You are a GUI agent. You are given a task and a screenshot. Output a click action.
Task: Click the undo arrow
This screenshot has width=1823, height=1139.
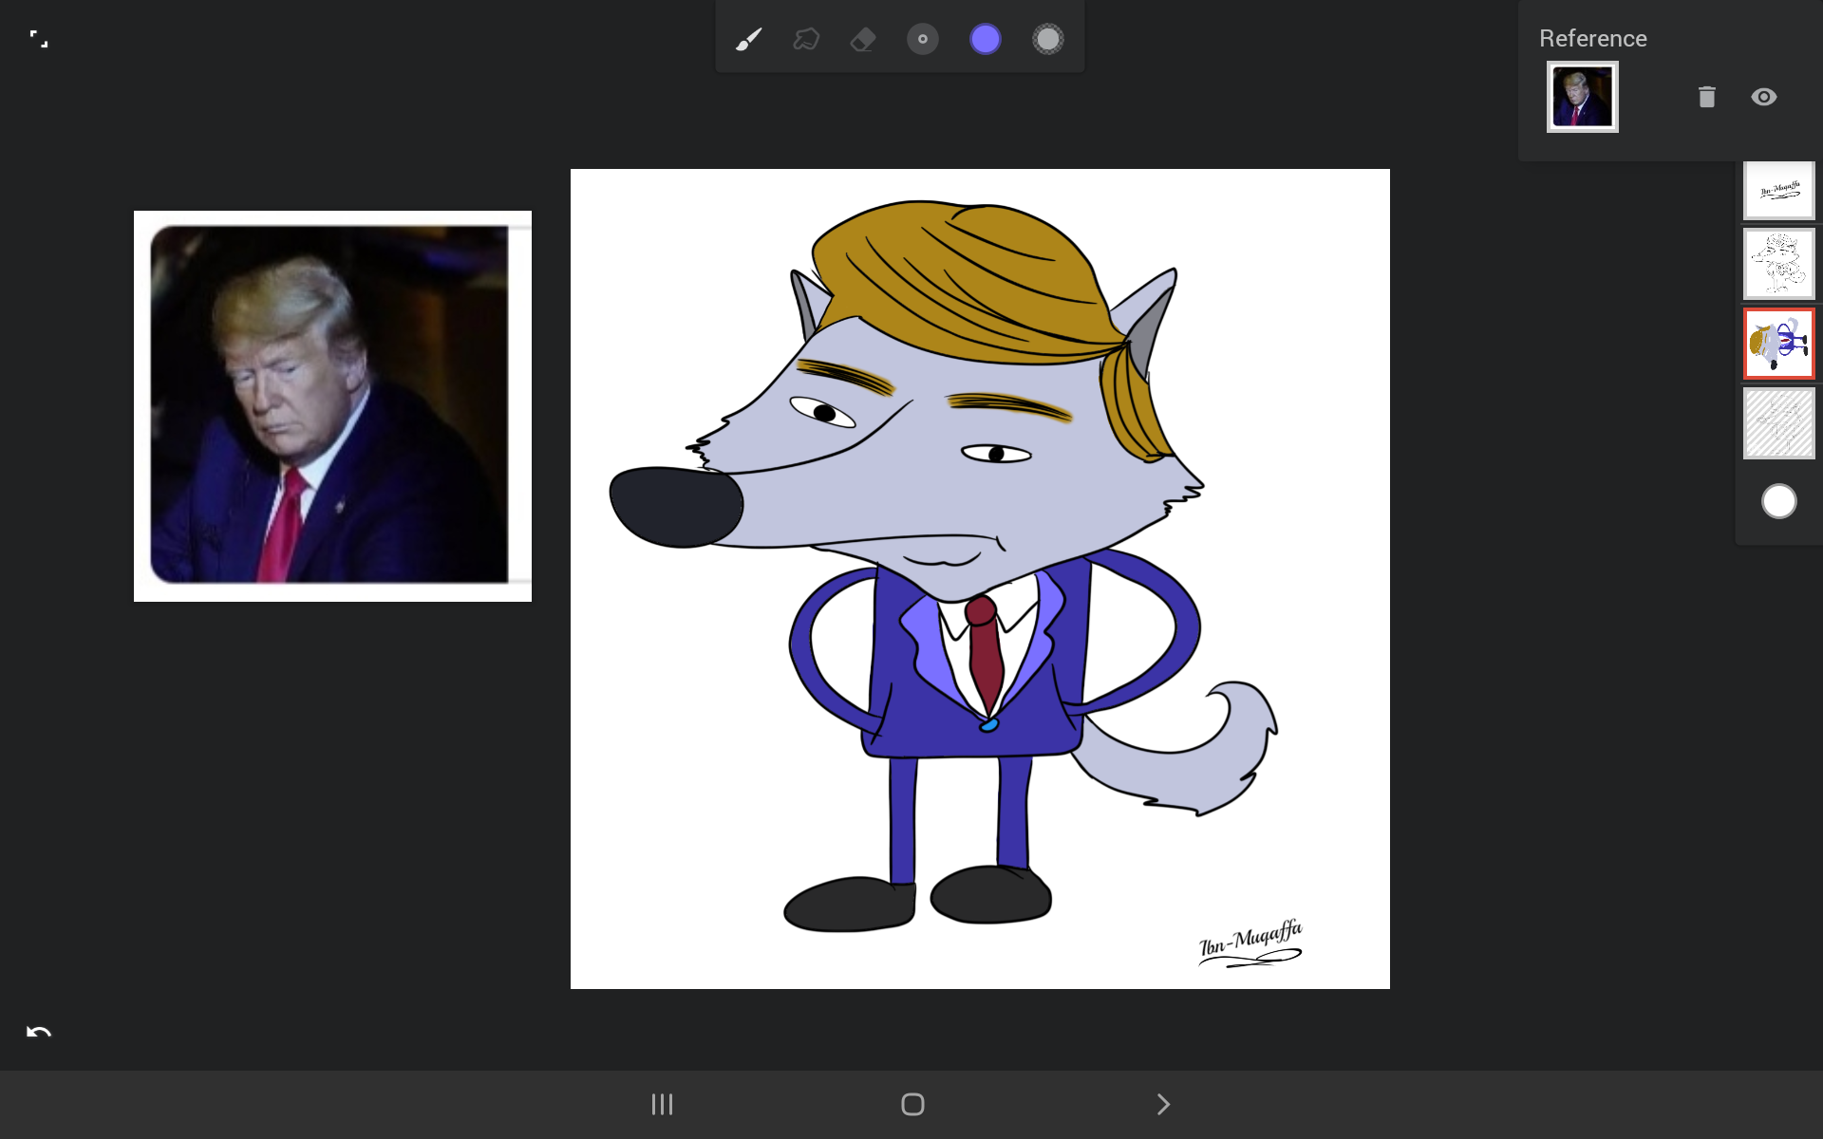[x=39, y=1032]
